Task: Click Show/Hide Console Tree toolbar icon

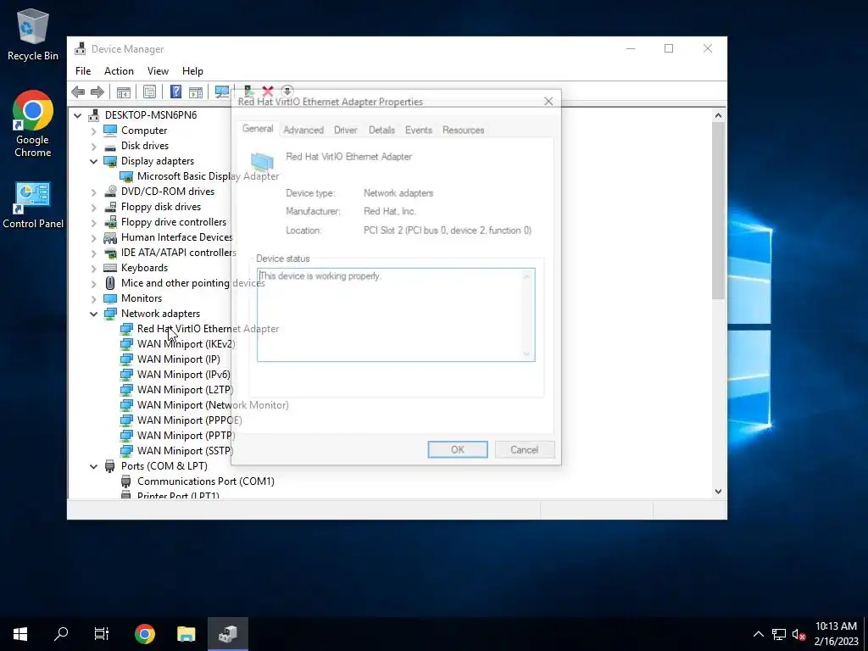Action: pos(124,92)
